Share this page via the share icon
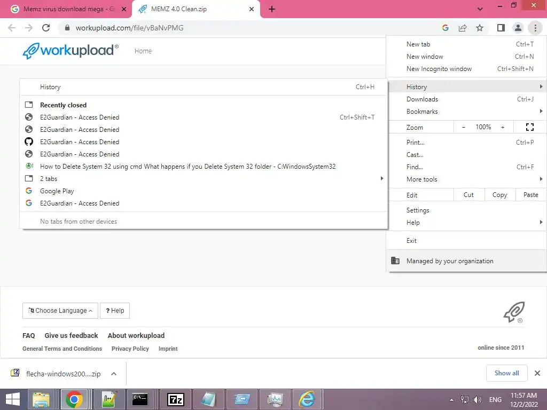The image size is (547, 410). coord(463,28)
